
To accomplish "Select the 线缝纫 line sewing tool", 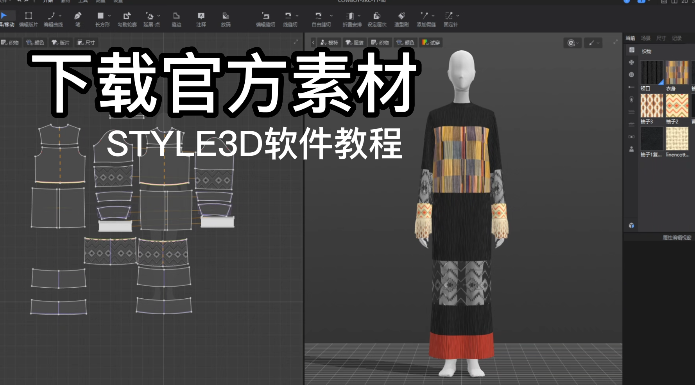I will pos(290,19).
